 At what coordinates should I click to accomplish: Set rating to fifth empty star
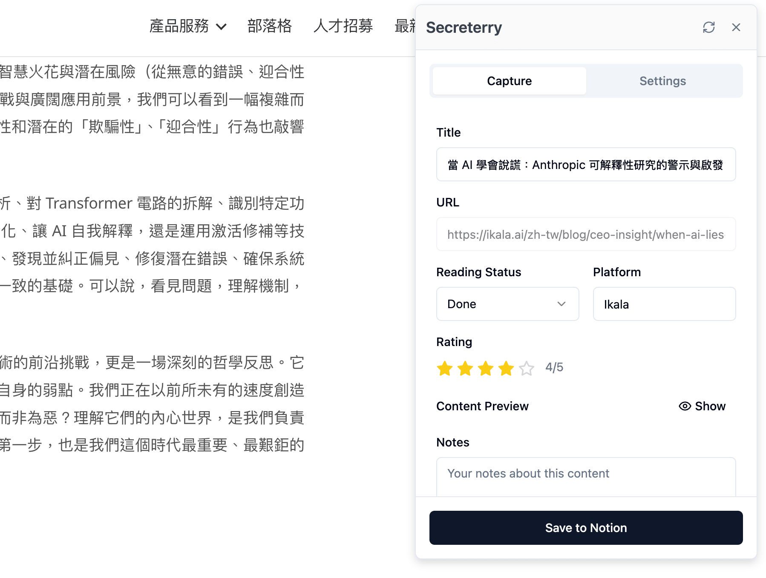(x=527, y=368)
